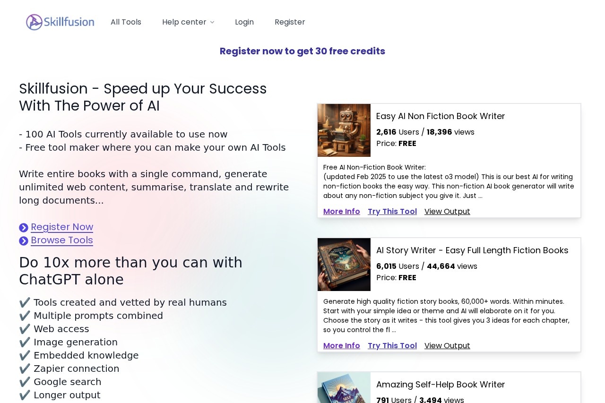Screen dimensions: 605x403
Task: Try the Easy AI Non Fiction Book Writer tool
Action: 392,212
